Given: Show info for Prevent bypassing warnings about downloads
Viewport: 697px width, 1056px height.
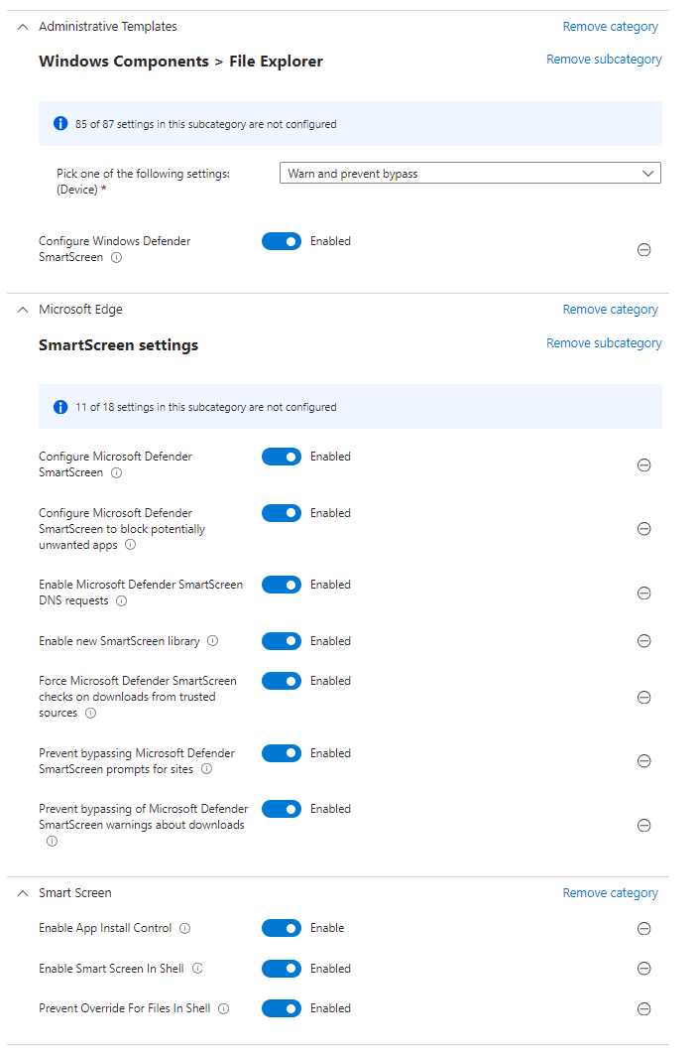Looking at the screenshot, I should pyautogui.click(x=52, y=842).
